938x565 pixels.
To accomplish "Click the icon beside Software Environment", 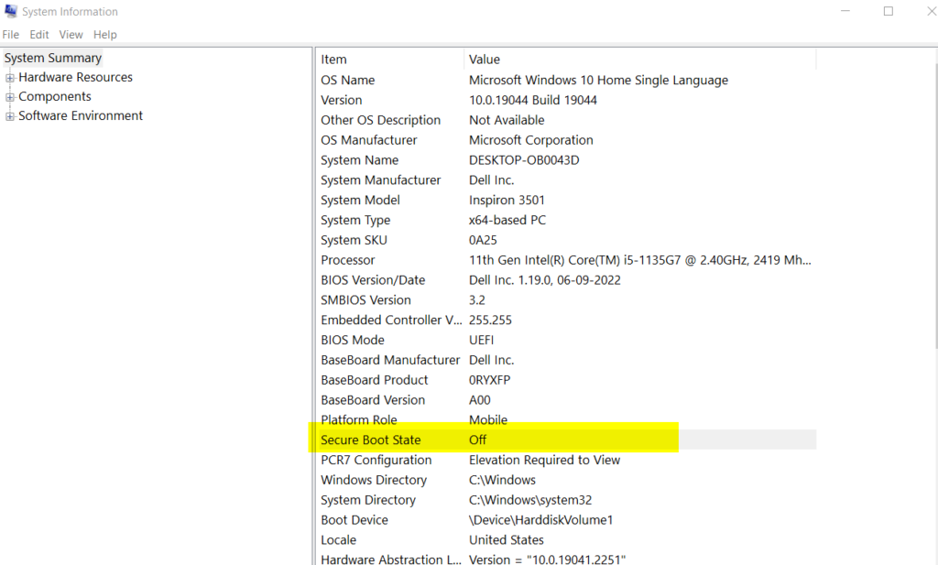I will [x=12, y=115].
